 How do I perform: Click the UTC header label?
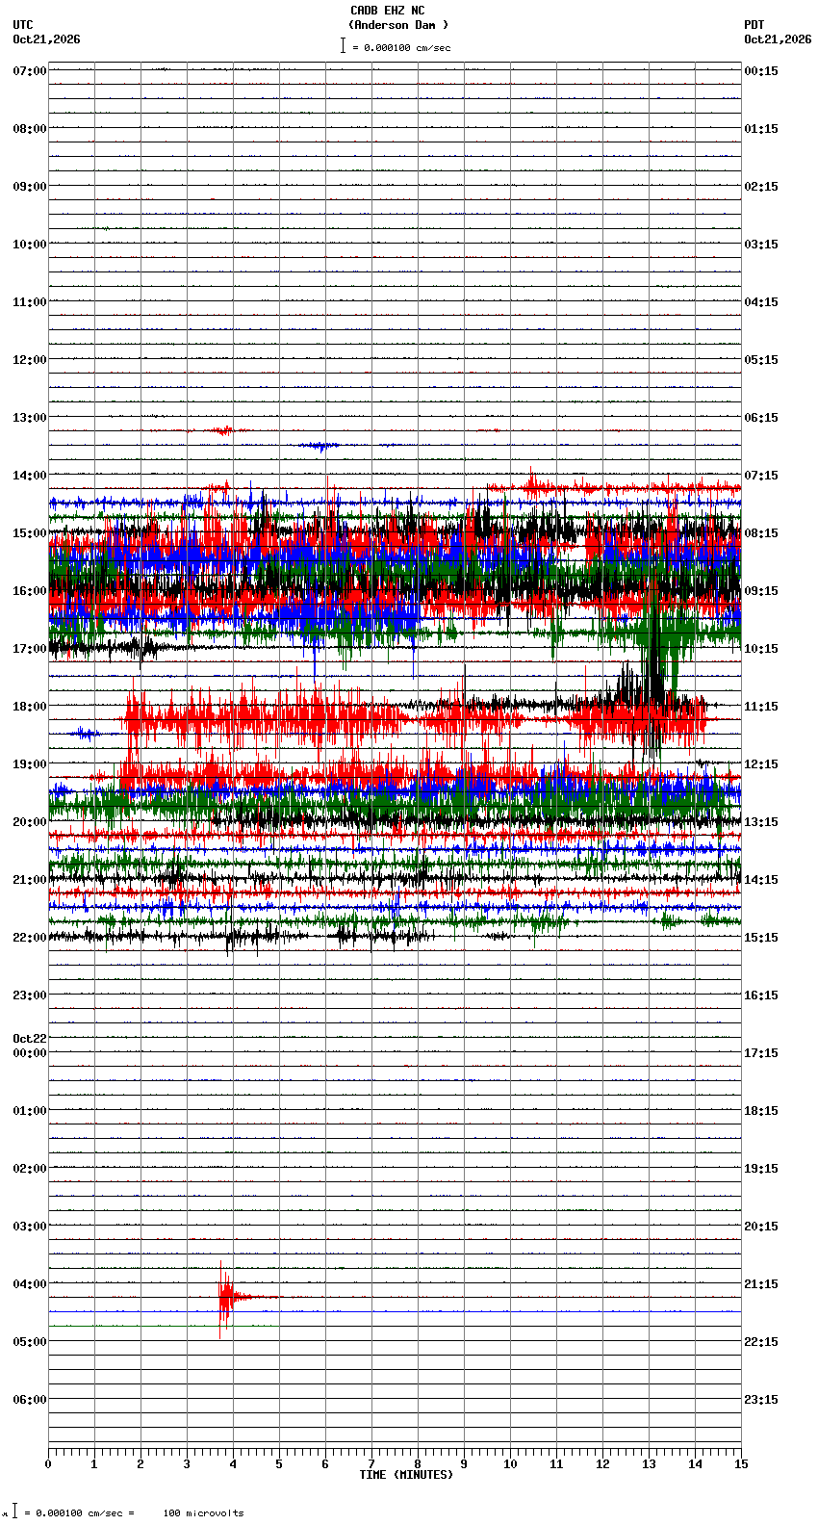23,25
